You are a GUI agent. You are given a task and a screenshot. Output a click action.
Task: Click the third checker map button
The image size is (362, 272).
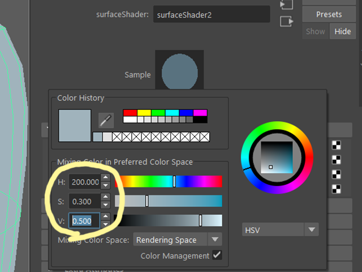[337, 175]
